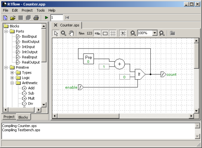Viewport: 202px width, 148px height.
Task: Click "Compiling Testbench.sps" output line
Action: 21,130
